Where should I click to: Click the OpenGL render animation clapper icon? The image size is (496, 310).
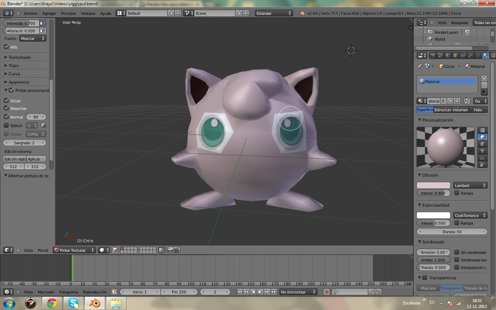click(177, 250)
